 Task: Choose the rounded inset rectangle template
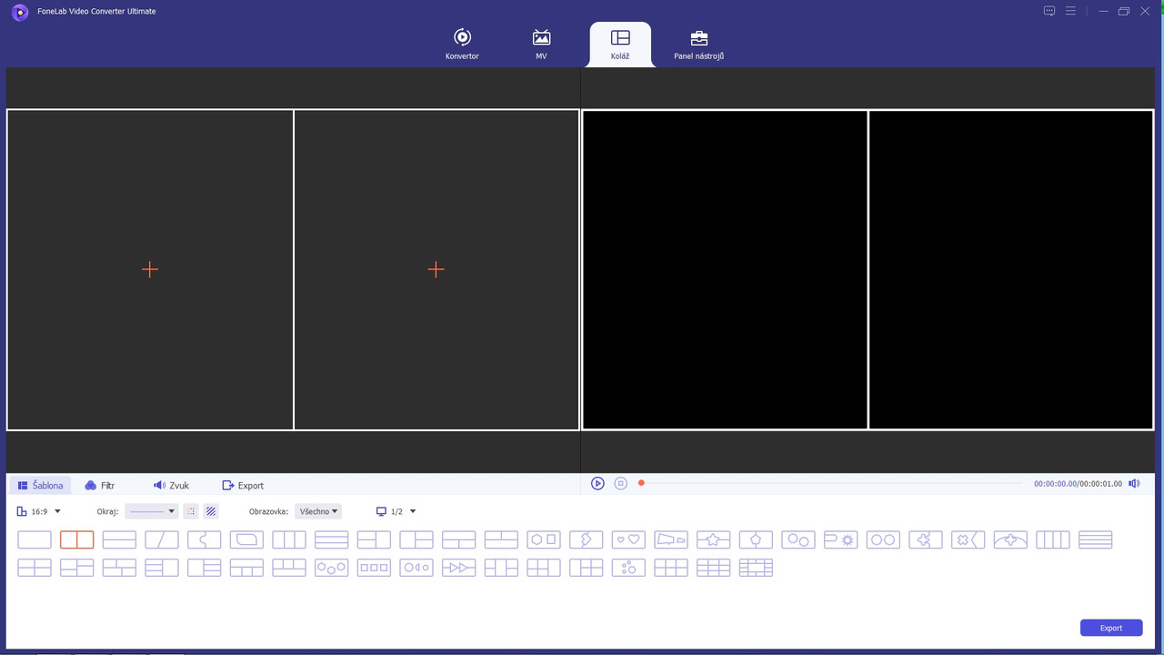point(246,539)
